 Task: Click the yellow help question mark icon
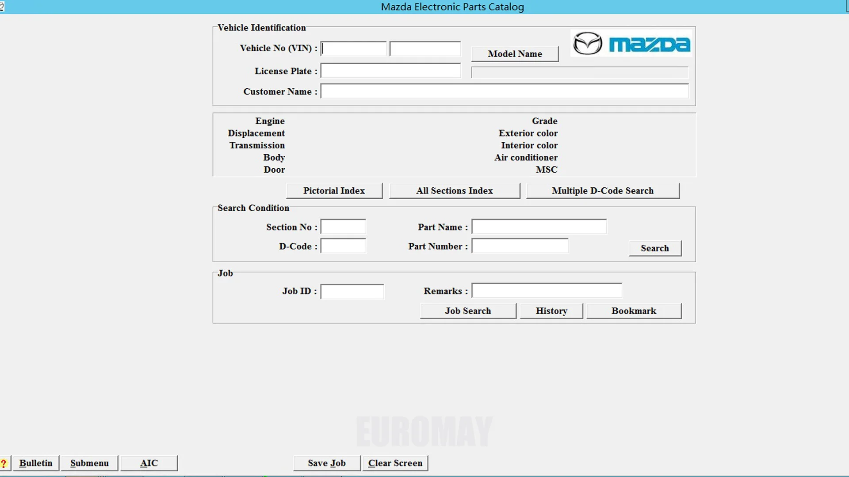[x=4, y=463]
